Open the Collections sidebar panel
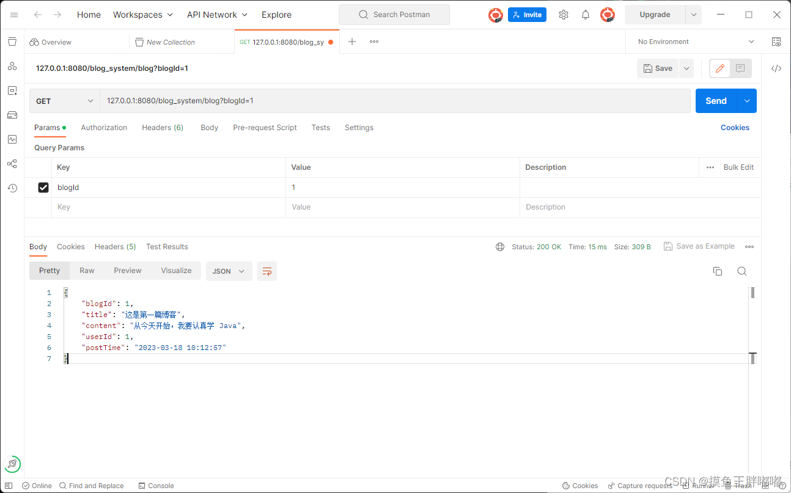This screenshot has height=493, width=791. [x=12, y=42]
